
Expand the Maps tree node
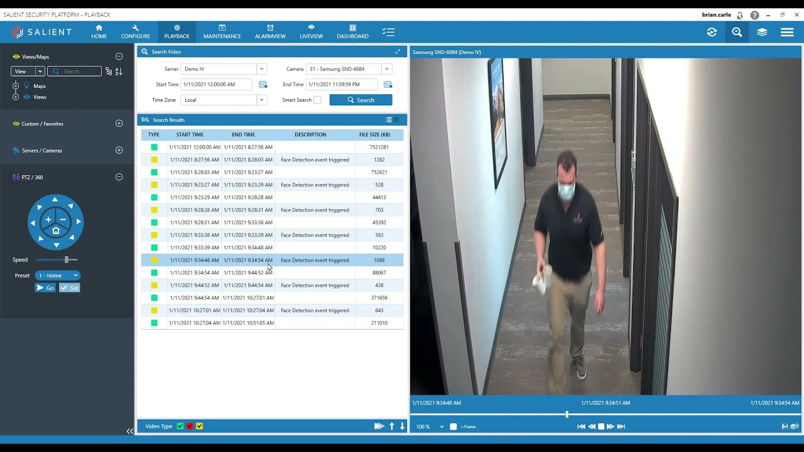click(16, 86)
